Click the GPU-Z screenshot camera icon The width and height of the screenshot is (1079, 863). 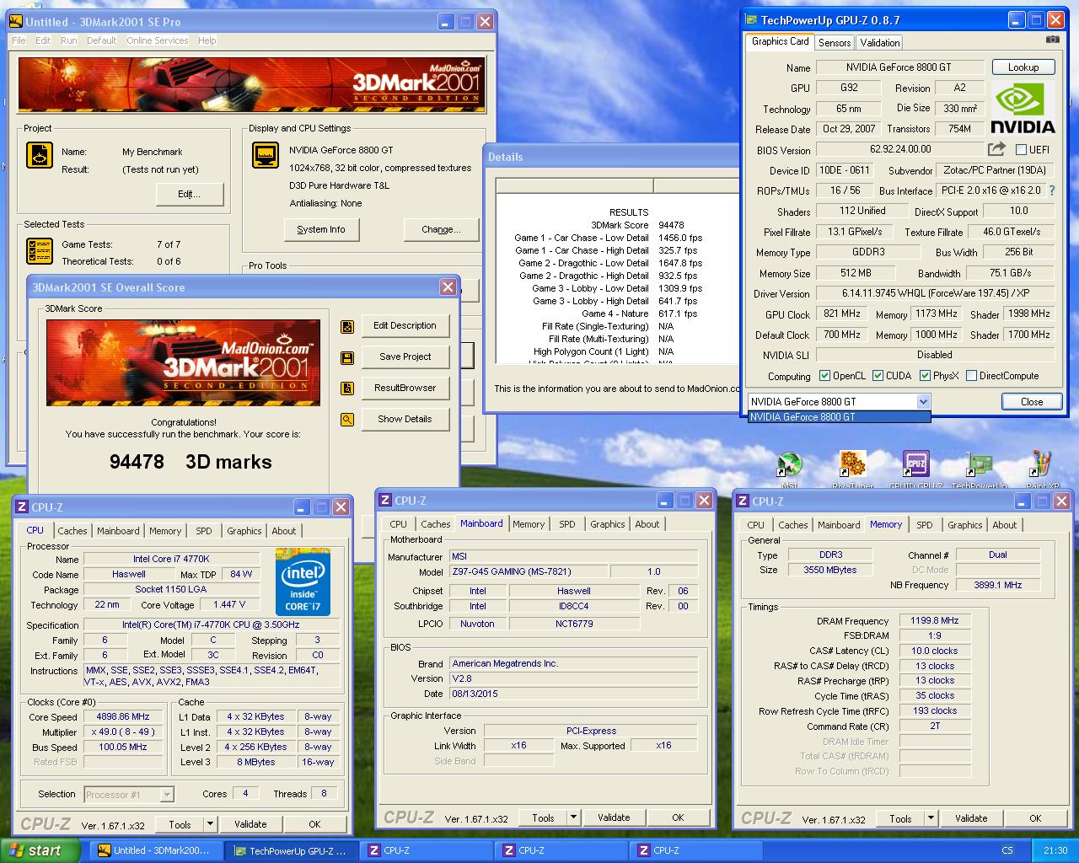[1053, 39]
